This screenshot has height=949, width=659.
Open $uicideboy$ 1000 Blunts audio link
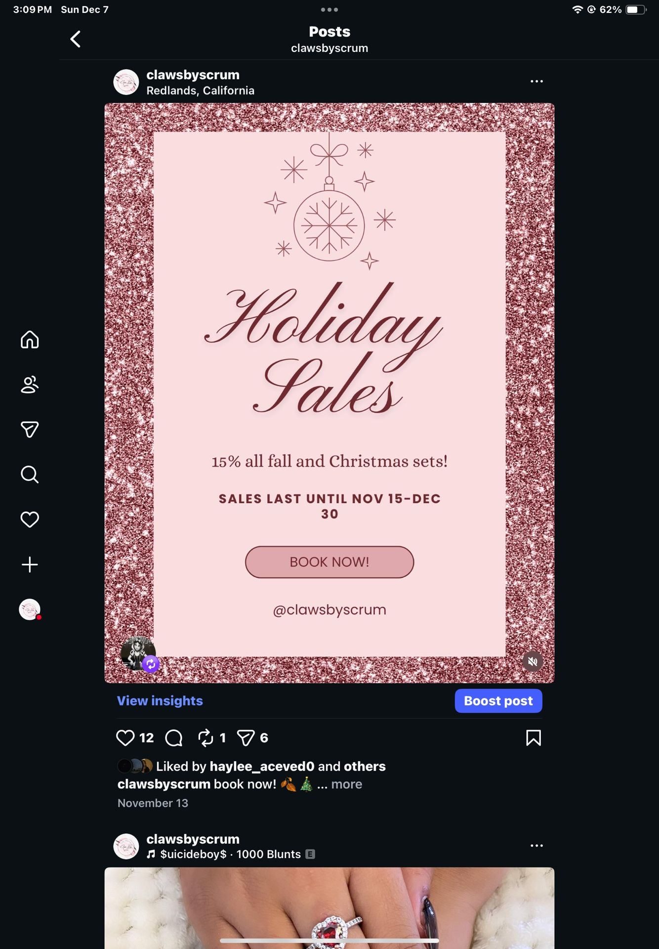(x=231, y=855)
